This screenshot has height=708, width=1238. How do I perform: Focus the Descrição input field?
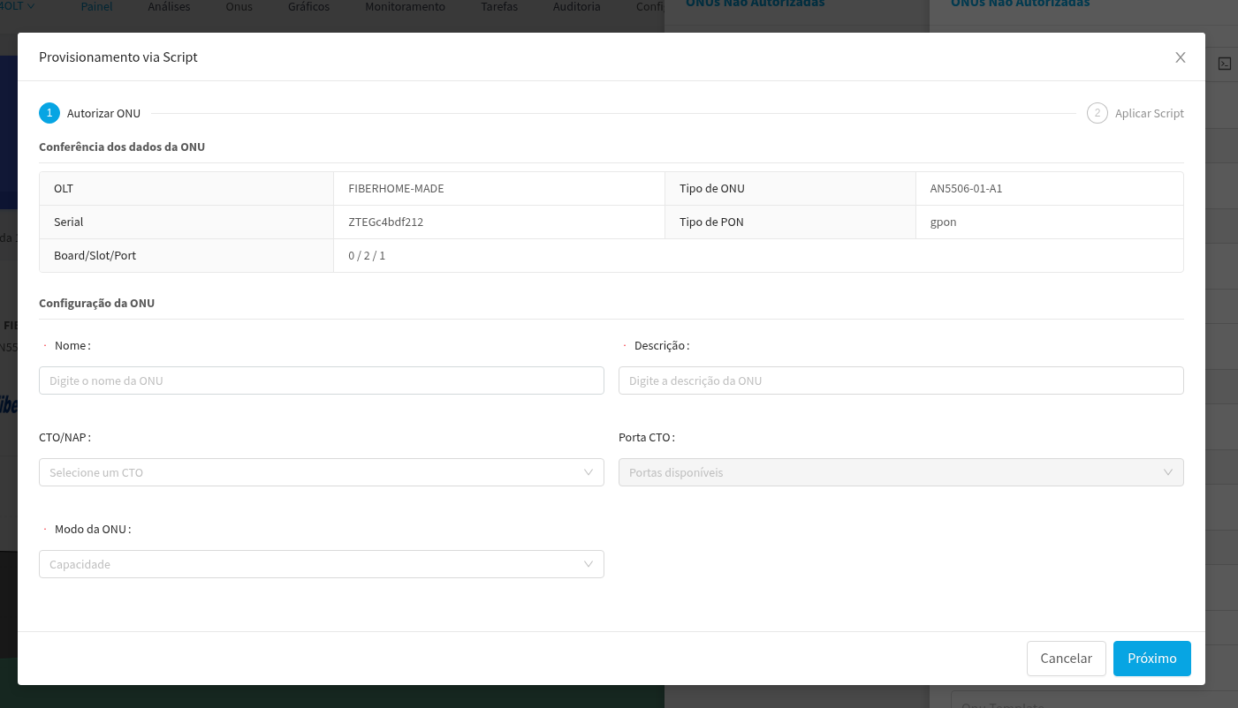[x=900, y=380]
